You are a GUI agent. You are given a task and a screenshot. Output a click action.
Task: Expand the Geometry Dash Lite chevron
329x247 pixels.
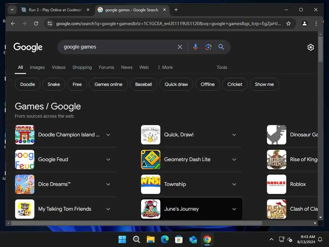pyautogui.click(x=234, y=160)
